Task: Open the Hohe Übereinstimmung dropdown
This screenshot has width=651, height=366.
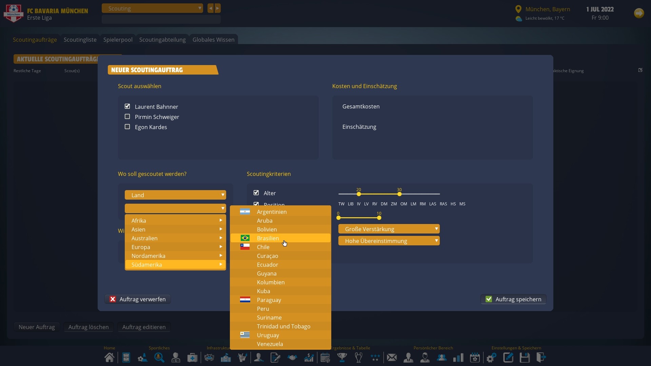Action: pyautogui.click(x=389, y=241)
